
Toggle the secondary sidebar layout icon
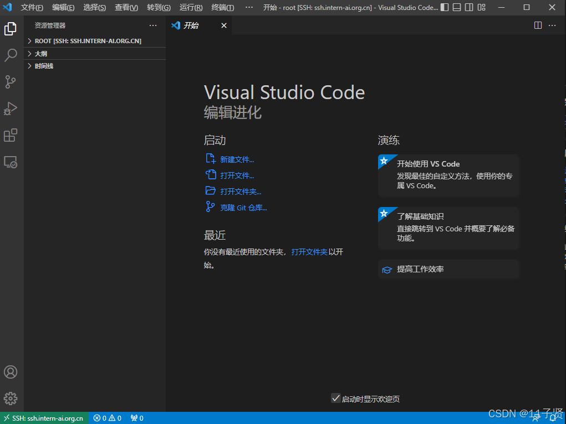pyautogui.click(x=469, y=7)
